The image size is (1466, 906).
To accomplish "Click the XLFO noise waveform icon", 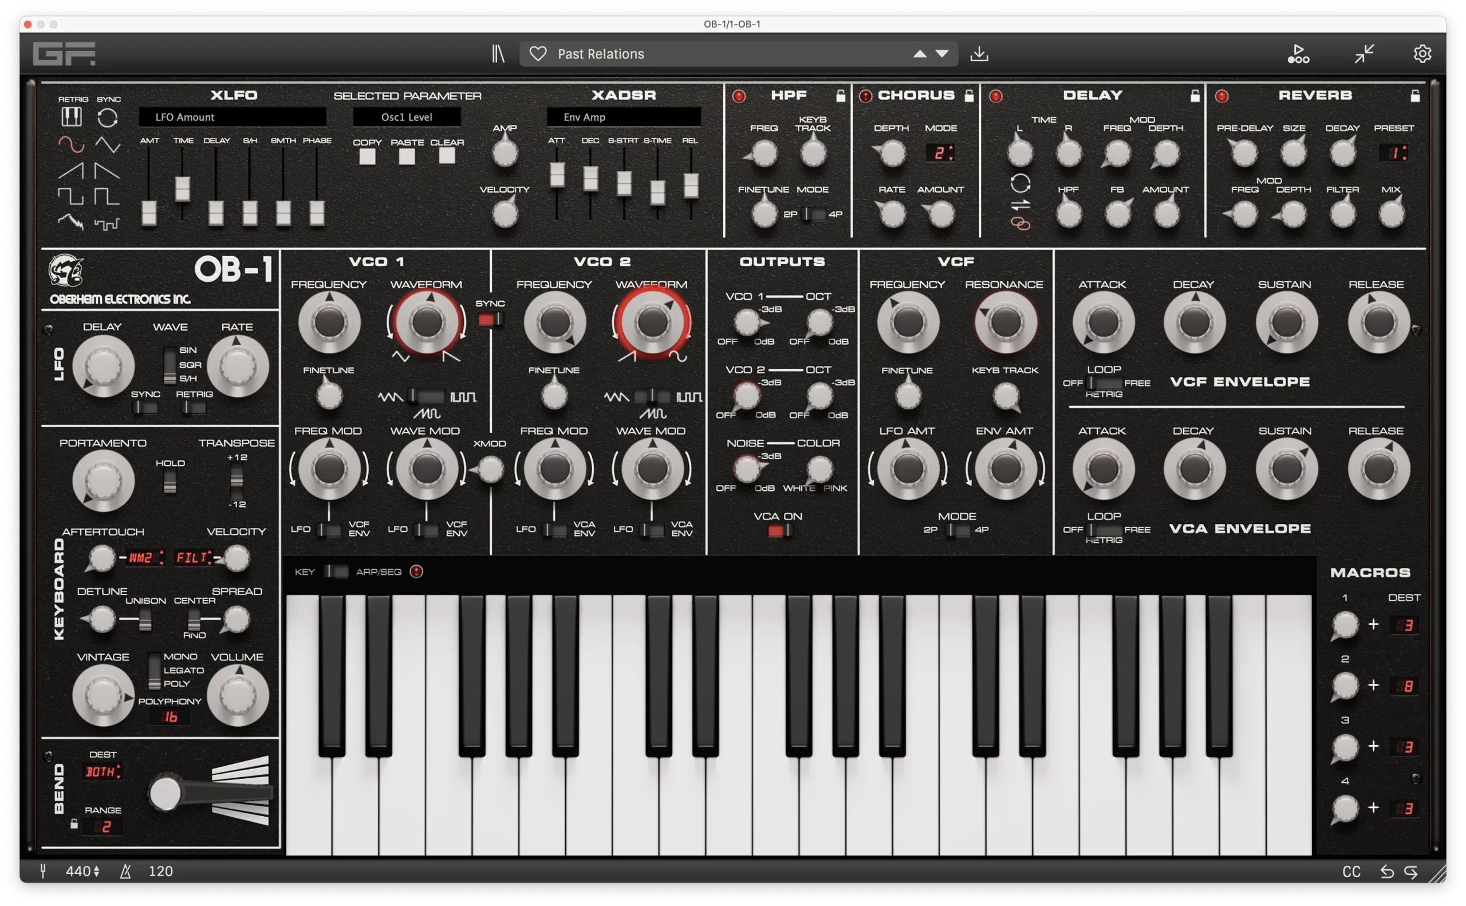I will 70,222.
